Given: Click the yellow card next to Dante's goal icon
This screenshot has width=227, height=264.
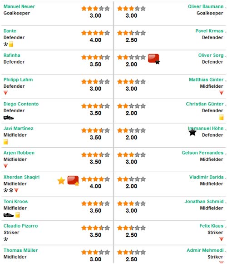Looking at the screenshot, I should coord(11,44).
